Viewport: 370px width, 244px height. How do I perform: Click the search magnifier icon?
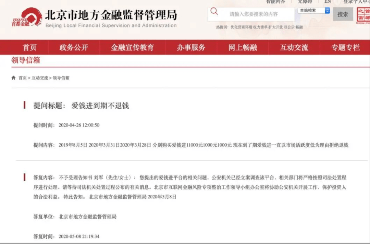pyautogui.click(x=214, y=11)
